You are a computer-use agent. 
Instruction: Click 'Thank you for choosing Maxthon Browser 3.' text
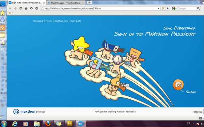point(115,112)
